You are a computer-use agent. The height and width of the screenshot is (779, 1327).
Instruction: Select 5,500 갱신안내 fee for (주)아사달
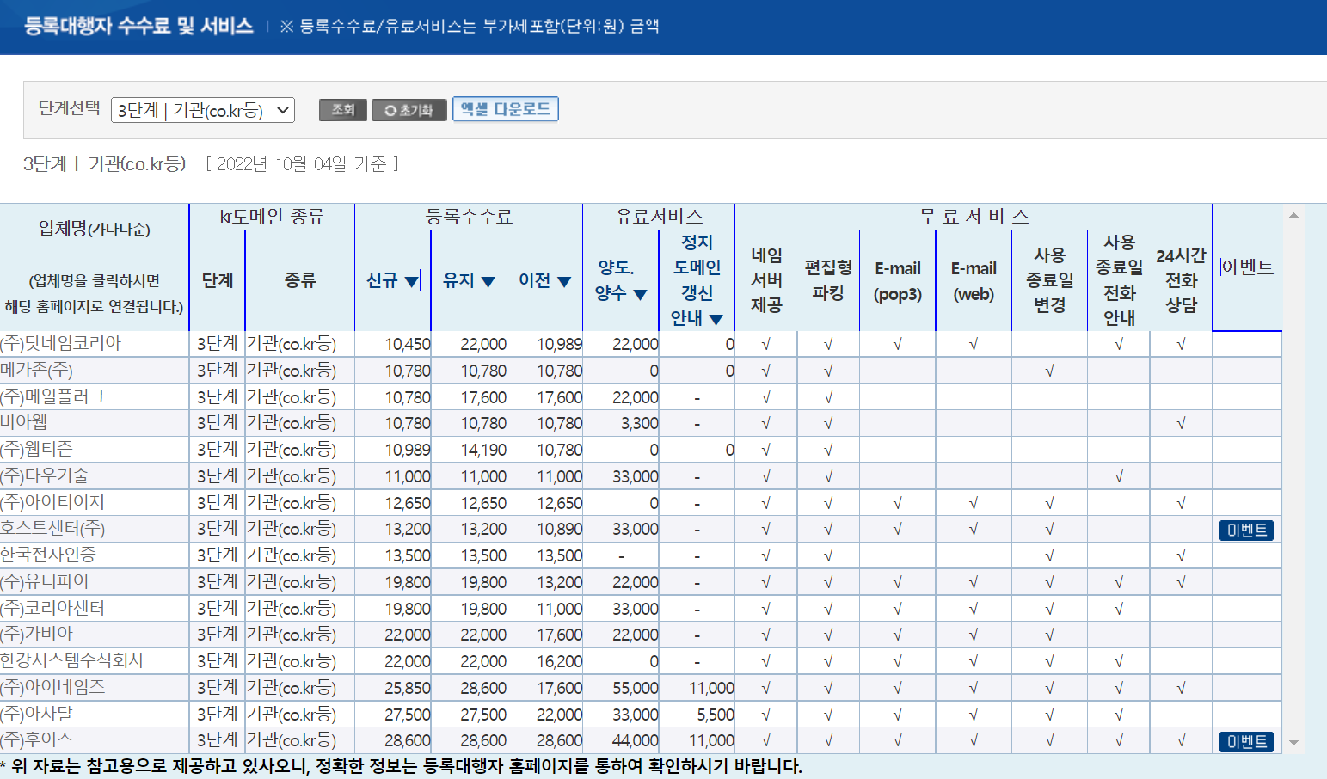716,715
